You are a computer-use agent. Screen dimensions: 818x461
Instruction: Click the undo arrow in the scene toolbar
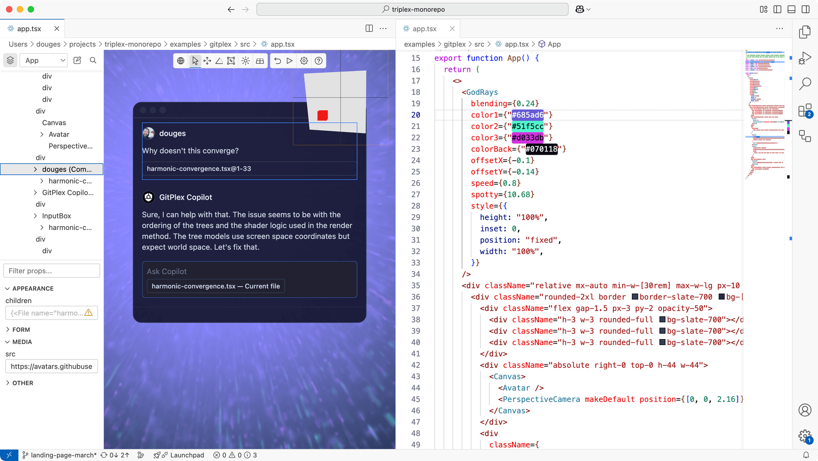[x=278, y=60]
